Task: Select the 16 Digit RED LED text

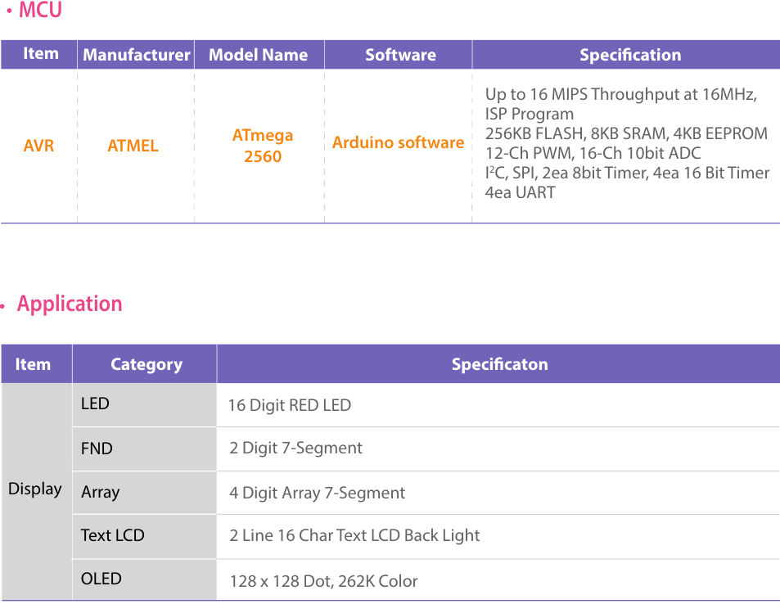Action: [289, 405]
